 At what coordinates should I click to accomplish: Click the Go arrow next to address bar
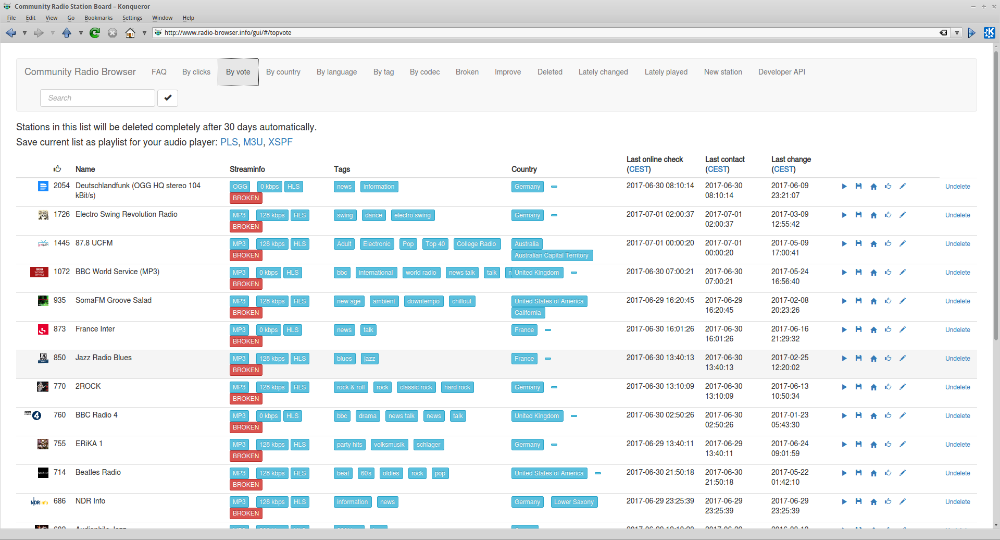(972, 33)
